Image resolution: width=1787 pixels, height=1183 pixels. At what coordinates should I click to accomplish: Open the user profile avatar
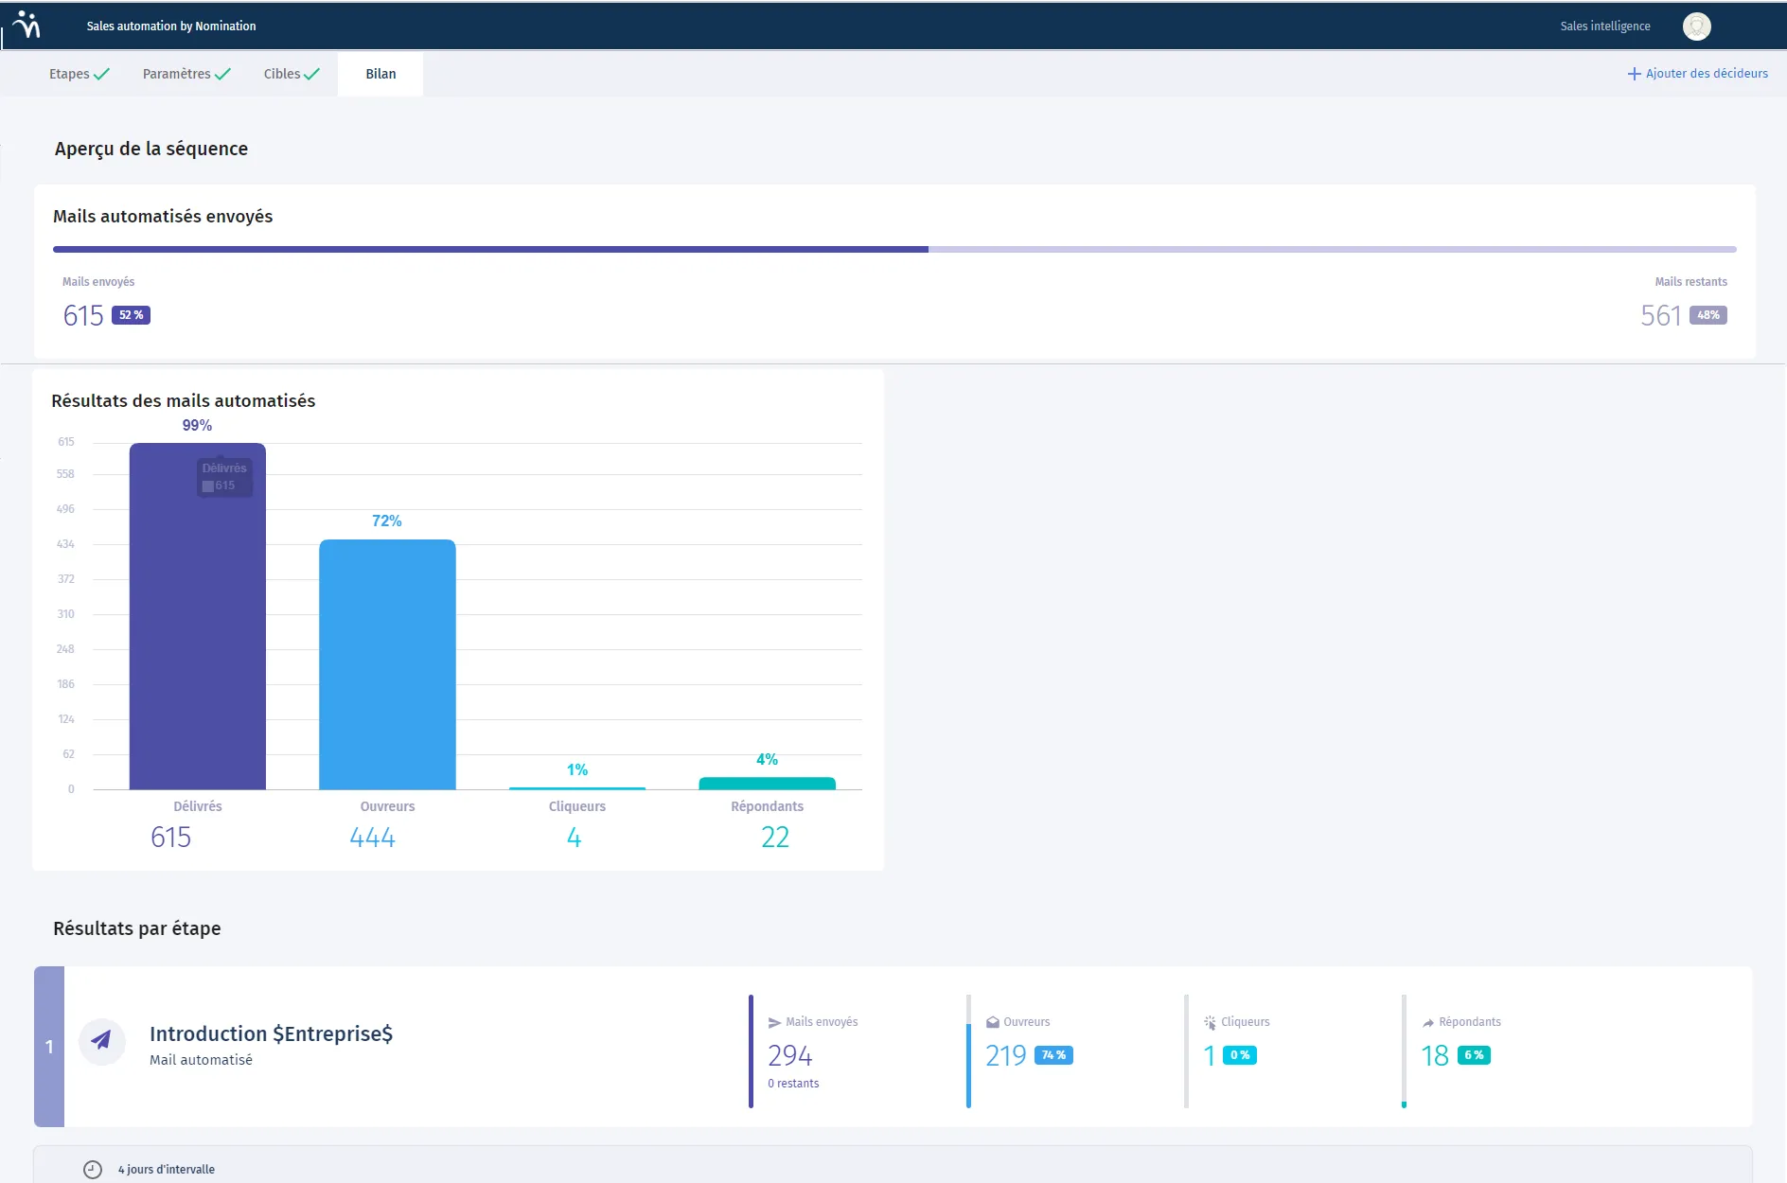pos(1696,26)
